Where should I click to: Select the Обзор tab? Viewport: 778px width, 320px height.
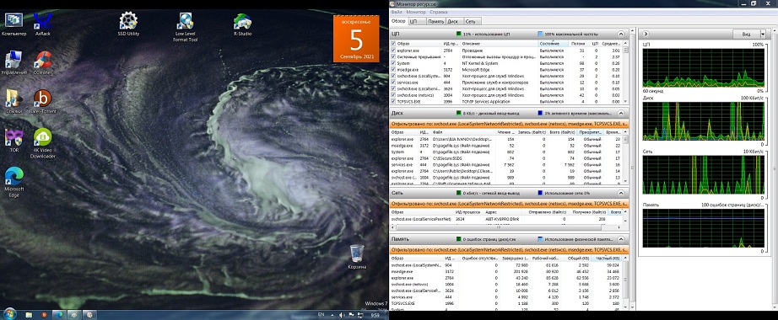[x=398, y=21]
